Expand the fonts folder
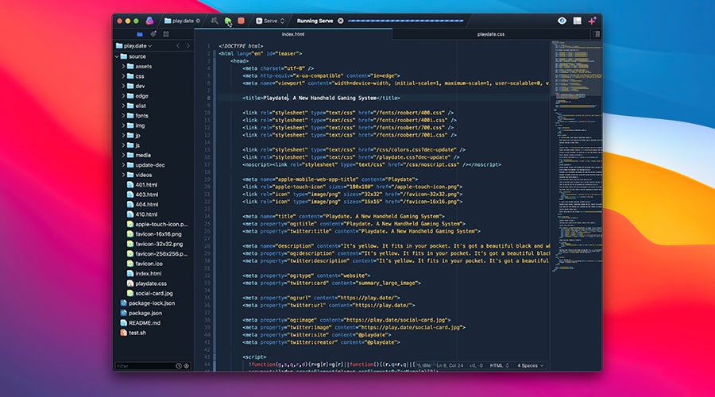Viewport: 715px width, 397px height. (124, 116)
